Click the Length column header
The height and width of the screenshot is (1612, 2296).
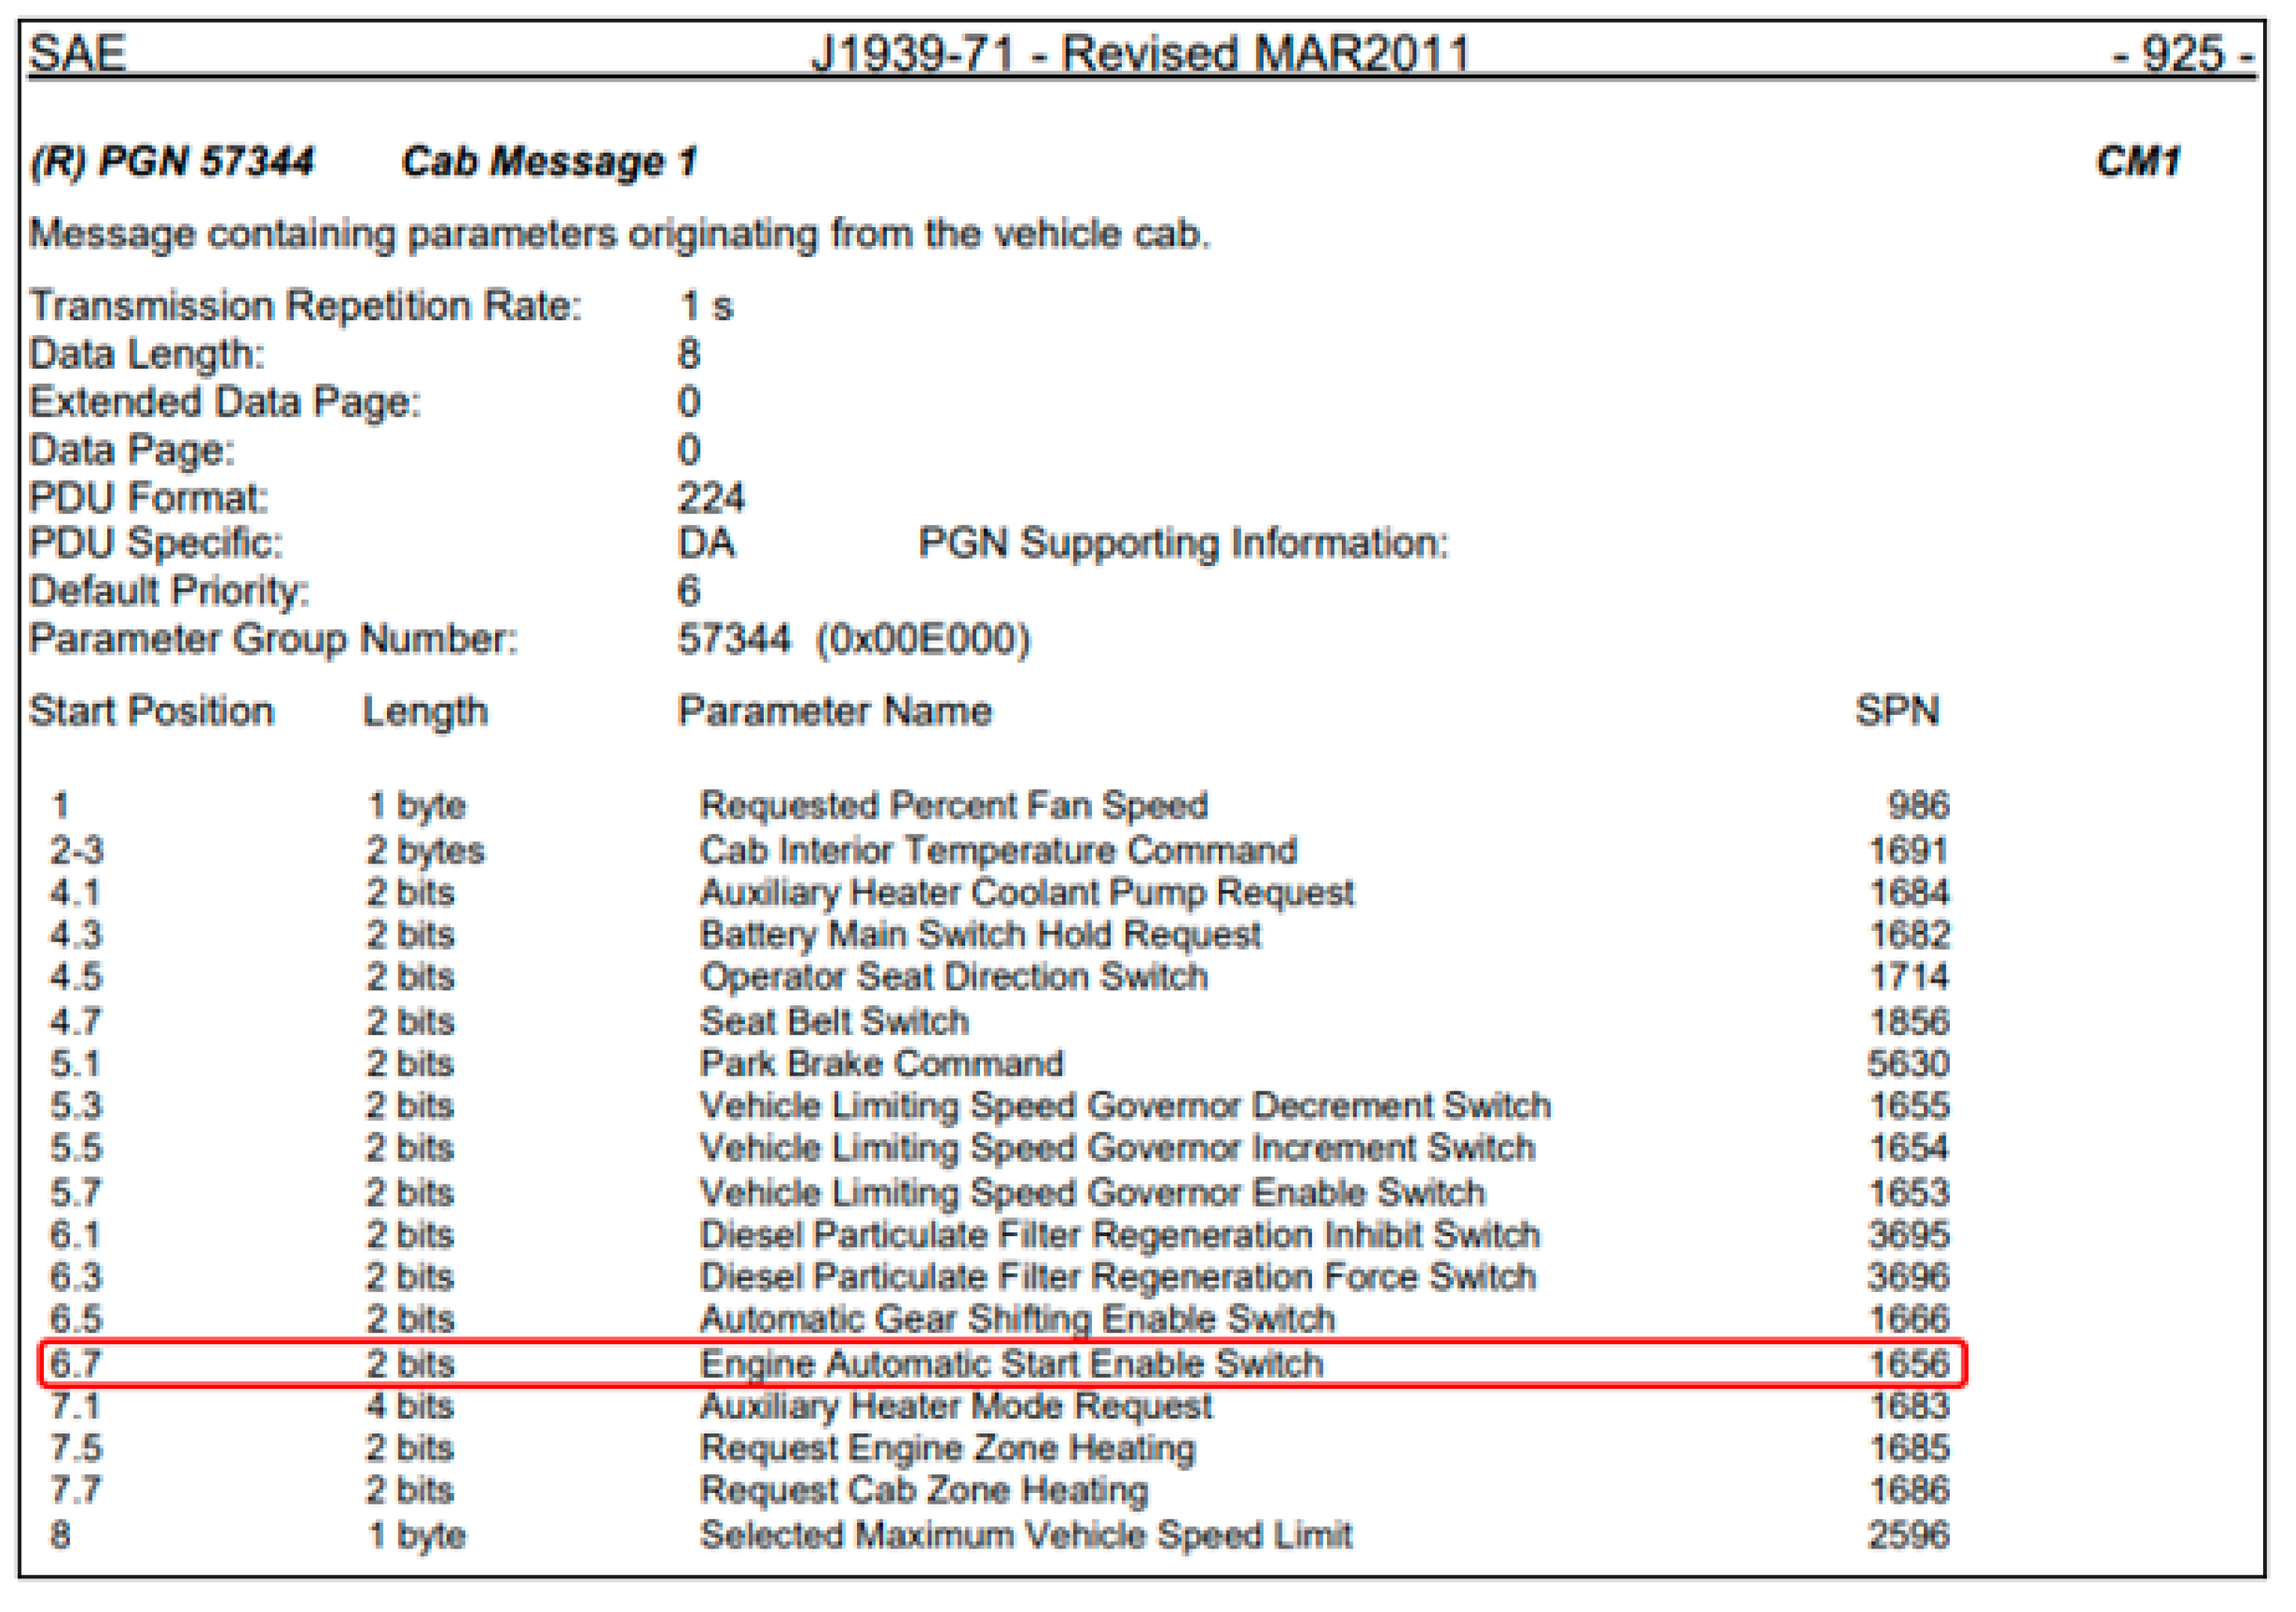tap(425, 712)
